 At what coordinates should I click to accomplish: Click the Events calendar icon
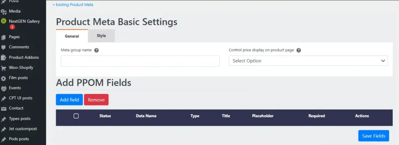(3, 88)
